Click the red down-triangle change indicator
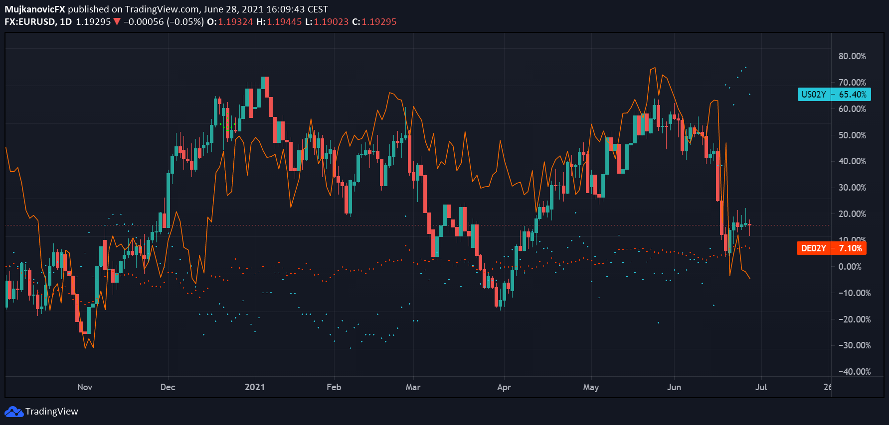Image resolution: width=889 pixels, height=425 pixels. coord(117,22)
